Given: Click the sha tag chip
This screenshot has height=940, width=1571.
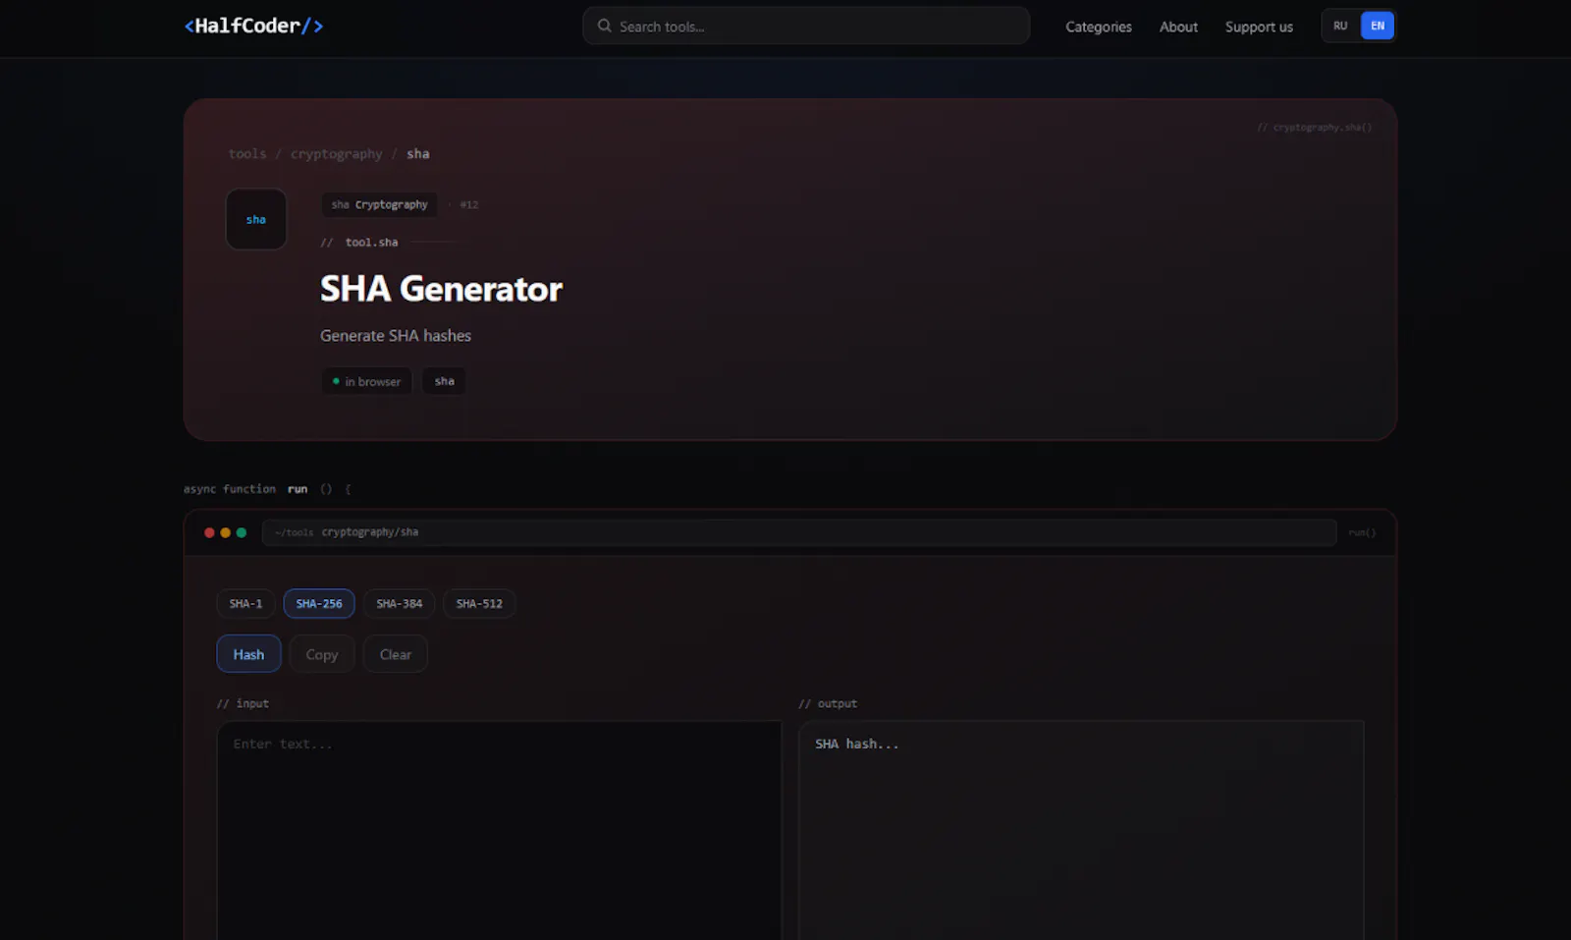Looking at the screenshot, I should [444, 381].
